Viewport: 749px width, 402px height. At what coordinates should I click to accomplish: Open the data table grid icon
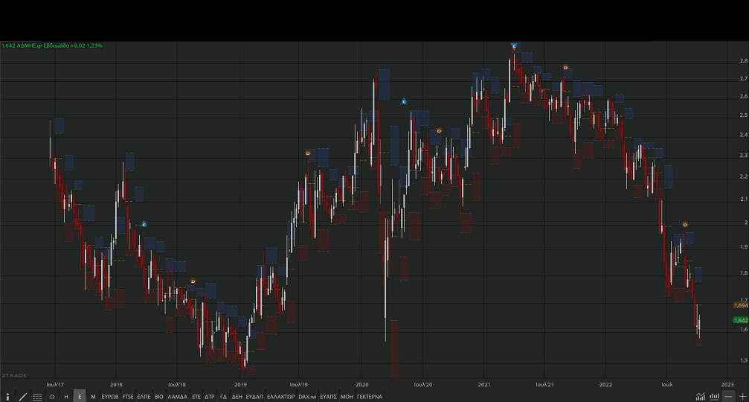tap(37, 397)
